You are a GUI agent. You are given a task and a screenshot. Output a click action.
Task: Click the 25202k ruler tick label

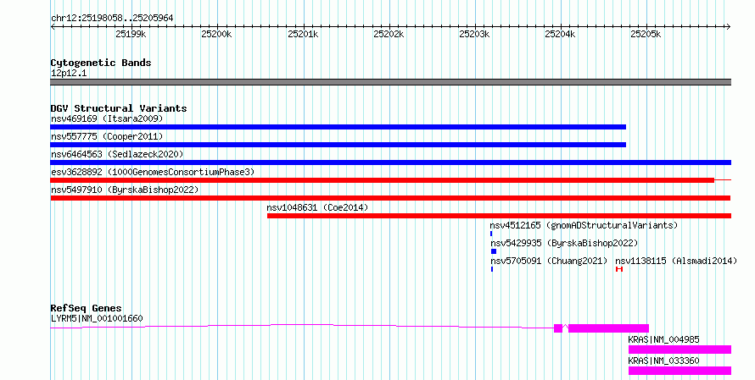pos(389,35)
